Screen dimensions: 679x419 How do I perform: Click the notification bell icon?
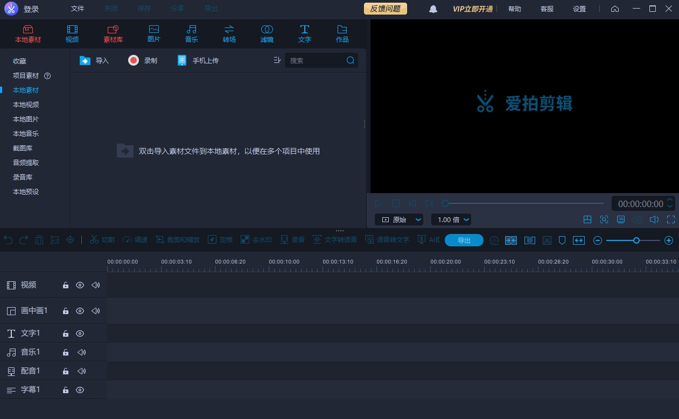click(433, 9)
